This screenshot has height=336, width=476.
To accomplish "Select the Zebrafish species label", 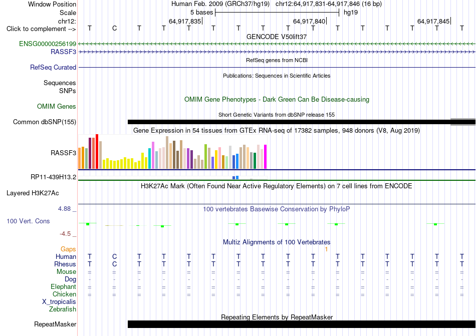I will click(63, 309).
